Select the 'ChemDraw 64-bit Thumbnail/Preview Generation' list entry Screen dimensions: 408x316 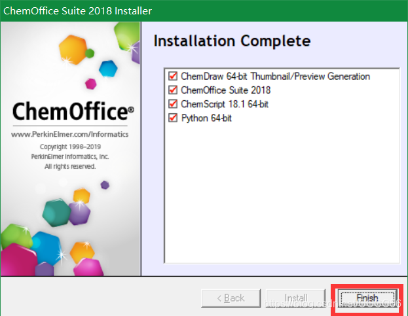pyautogui.click(x=275, y=76)
